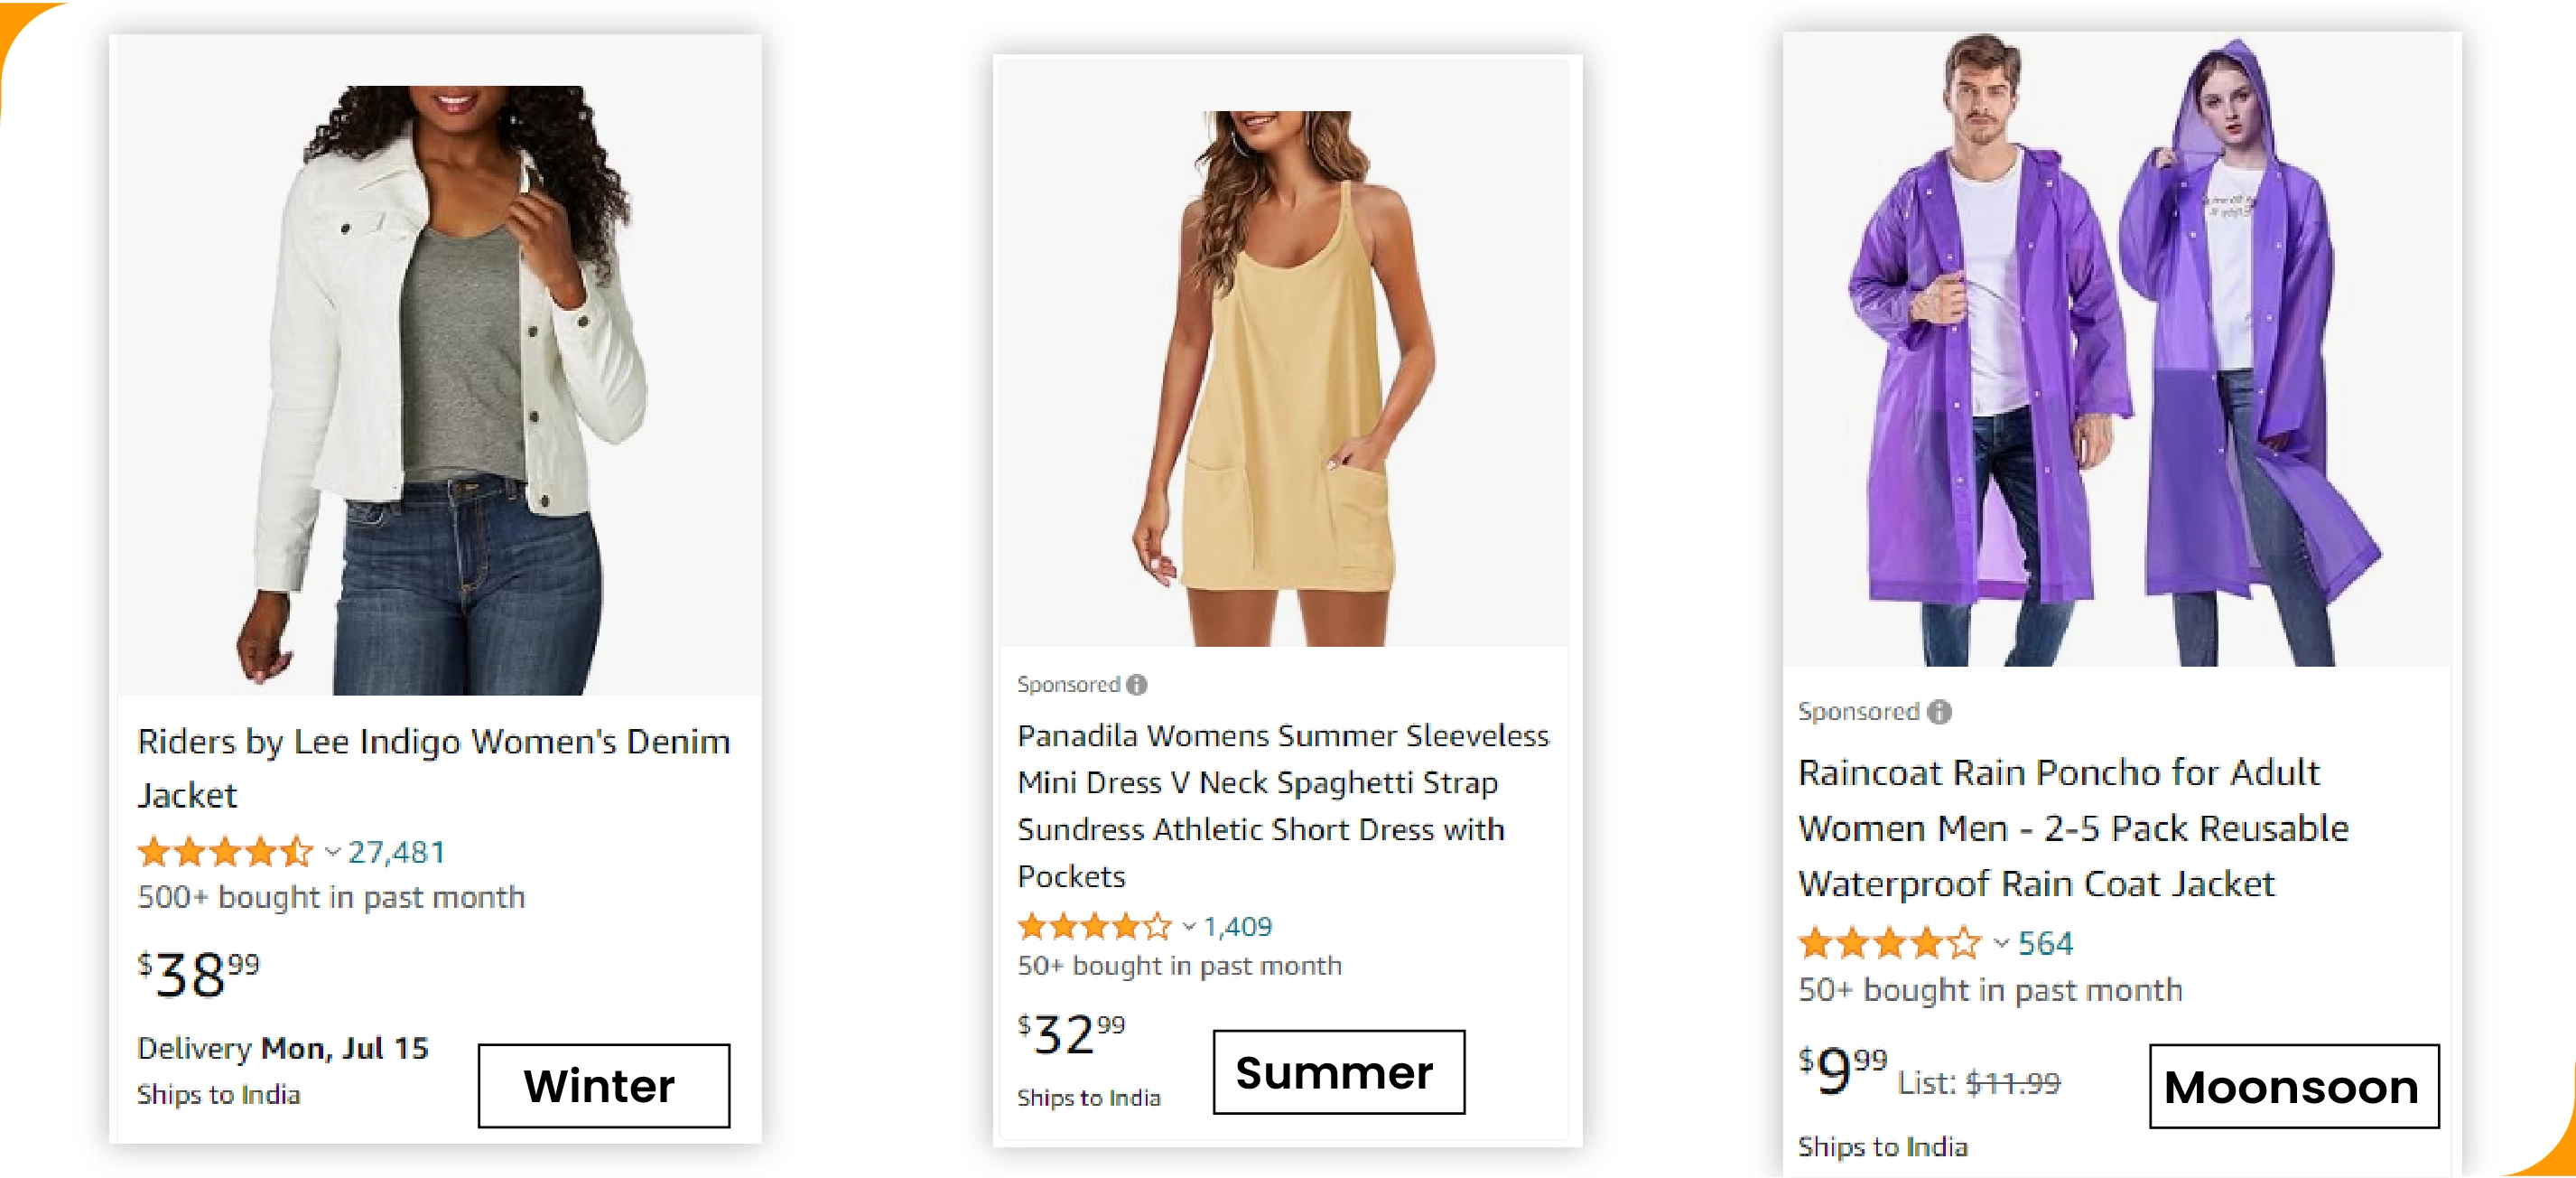Click the sundress star rating icons

click(x=1093, y=927)
